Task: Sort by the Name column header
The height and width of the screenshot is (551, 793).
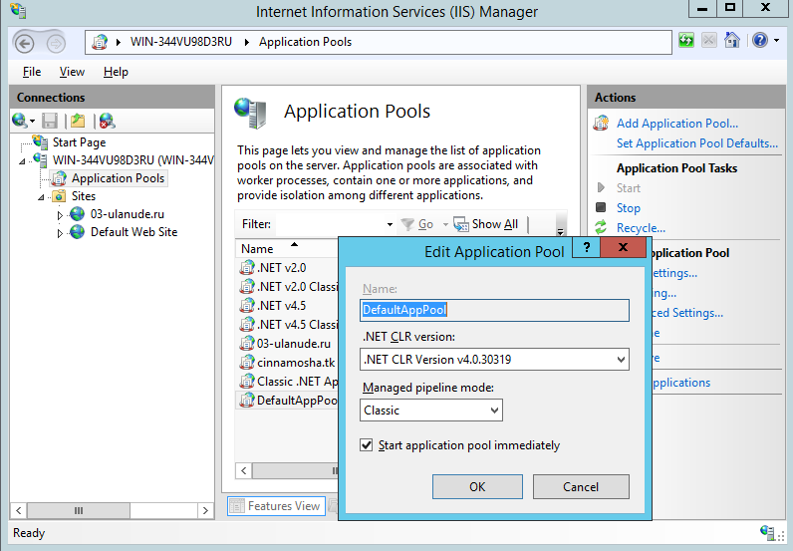Action: pyautogui.click(x=286, y=248)
